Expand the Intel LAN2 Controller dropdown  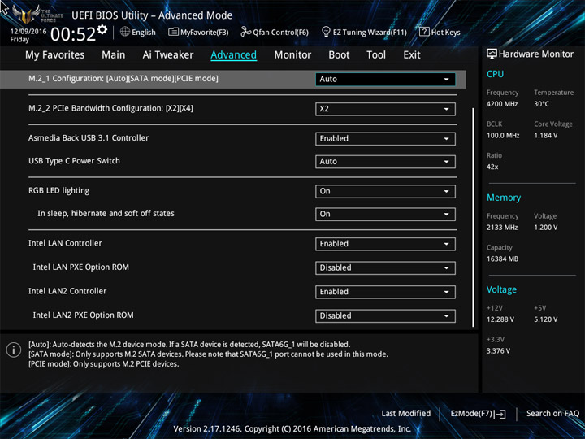click(385, 292)
